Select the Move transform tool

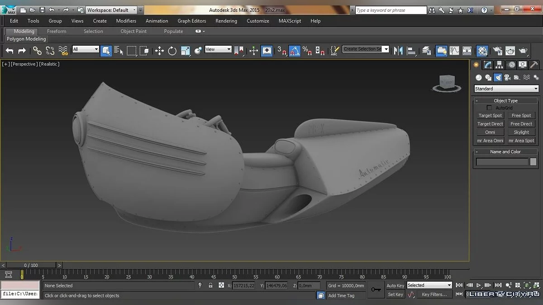(159, 51)
